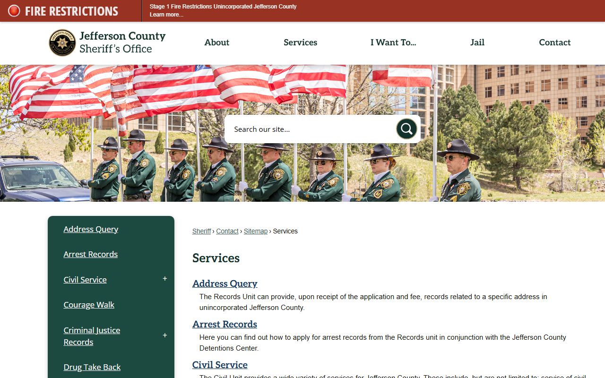The height and width of the screenshot is (378, 605).
Task: Open Civil Service in the sidebar
Action: (85, 280)
